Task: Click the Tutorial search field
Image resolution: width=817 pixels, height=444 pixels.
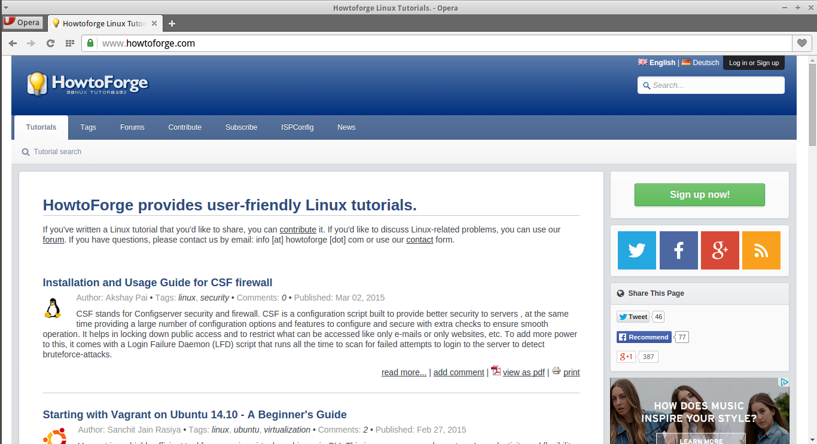Action: [57, 152]
